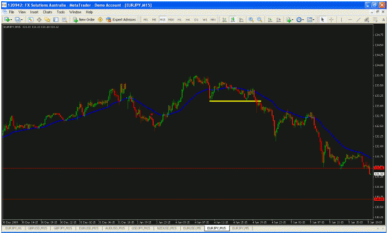This screenshot has height=233, width=387.
Task: Switch to M5 timeframe
Action: pyautogui.click(x=154, y=20)
